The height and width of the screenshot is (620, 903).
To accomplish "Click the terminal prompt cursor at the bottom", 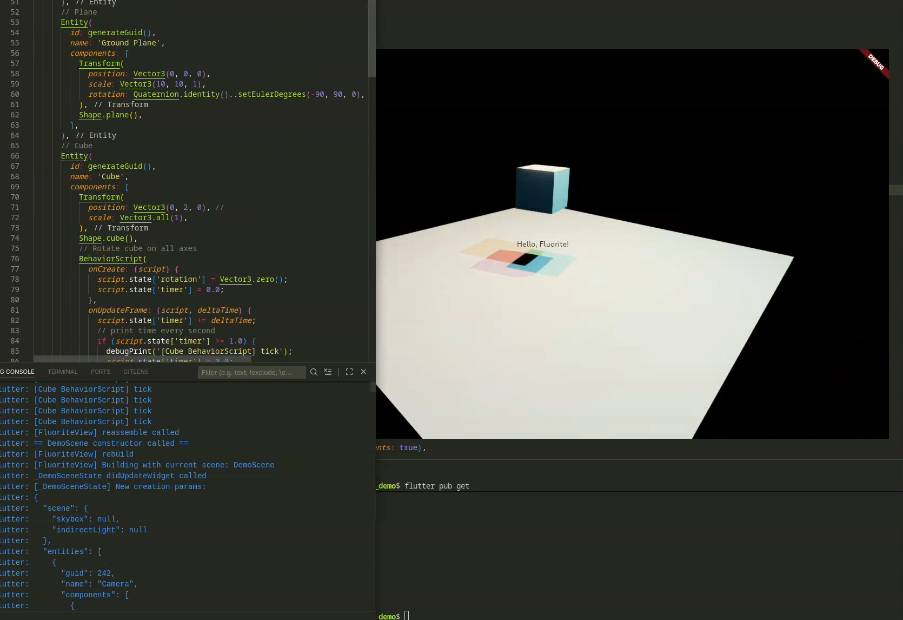I will 407,616.
